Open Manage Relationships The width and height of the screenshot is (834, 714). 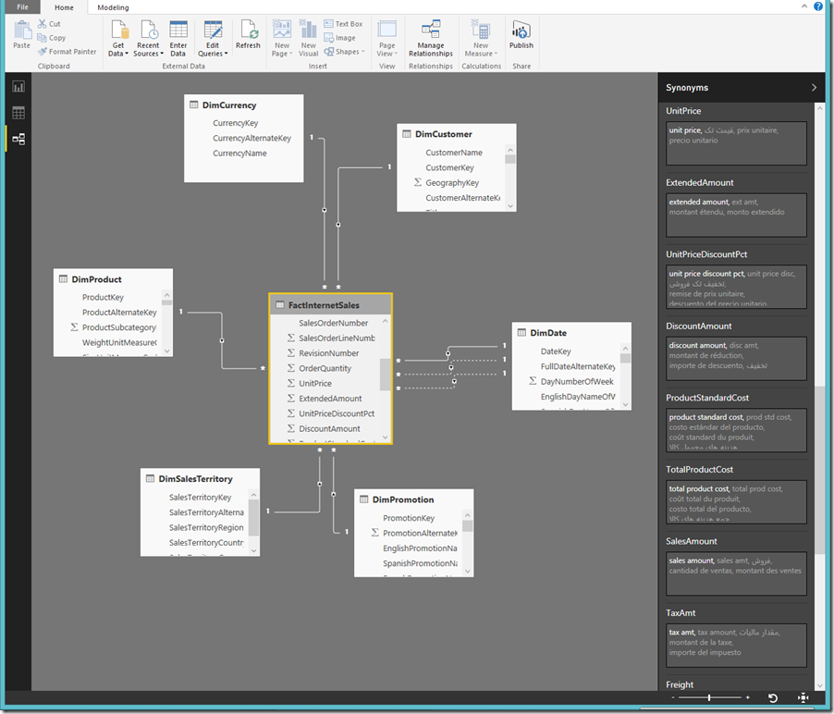pos(431,38)
